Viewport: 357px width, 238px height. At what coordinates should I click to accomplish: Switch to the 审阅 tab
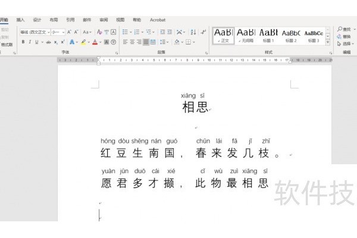coord(104,20)
